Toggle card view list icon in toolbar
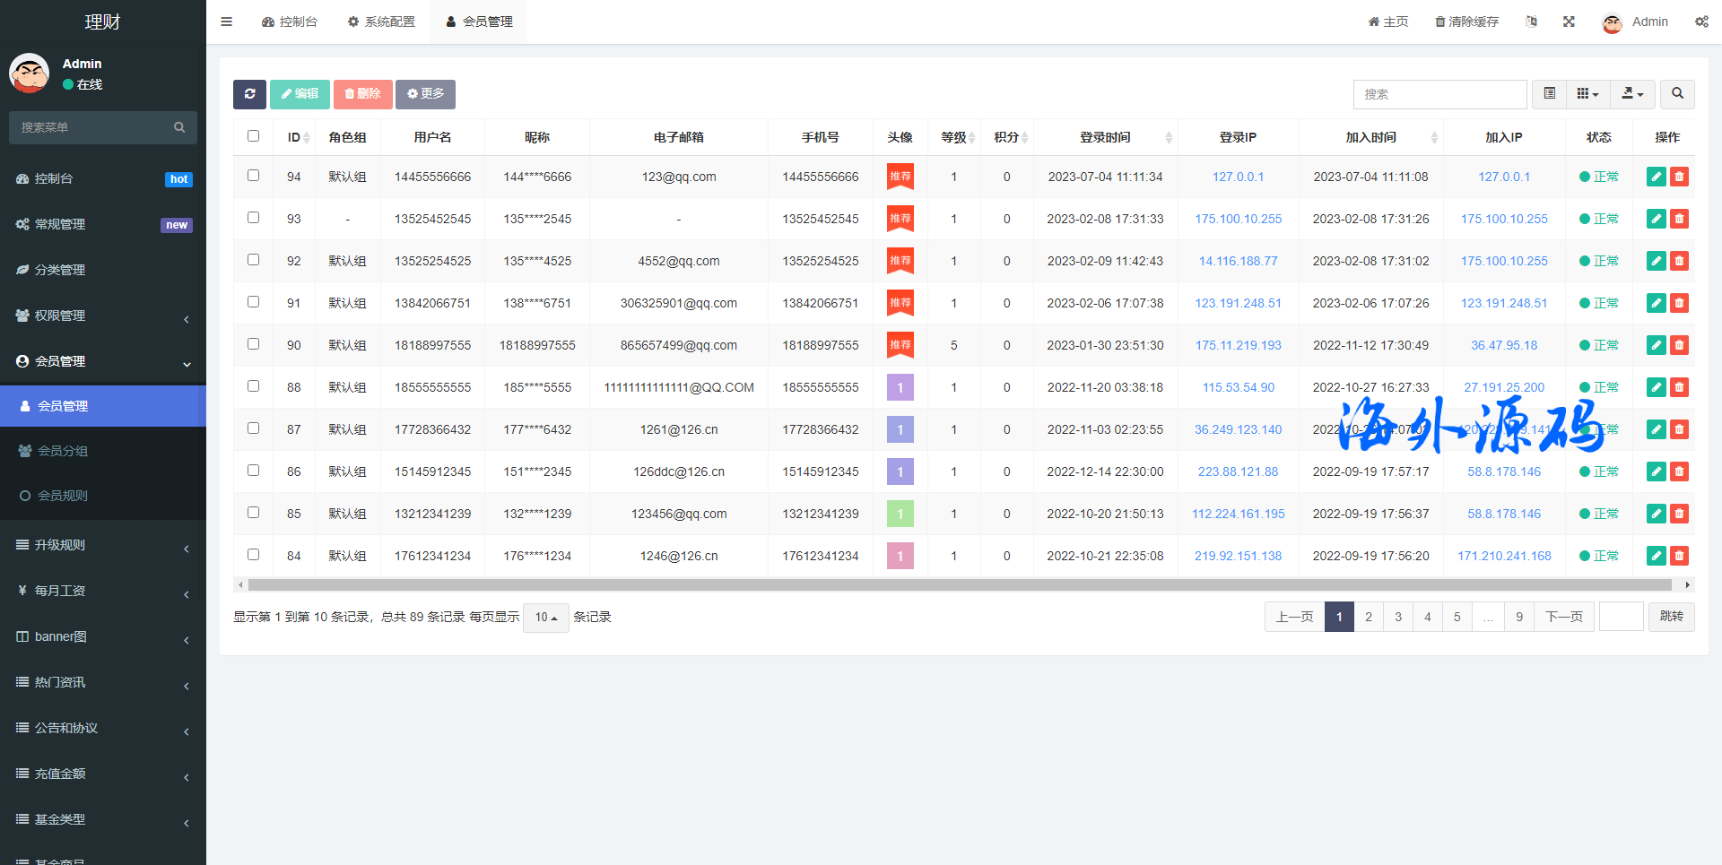The height and width of the screenshot is (865, 1722). tap(1549, 94)
